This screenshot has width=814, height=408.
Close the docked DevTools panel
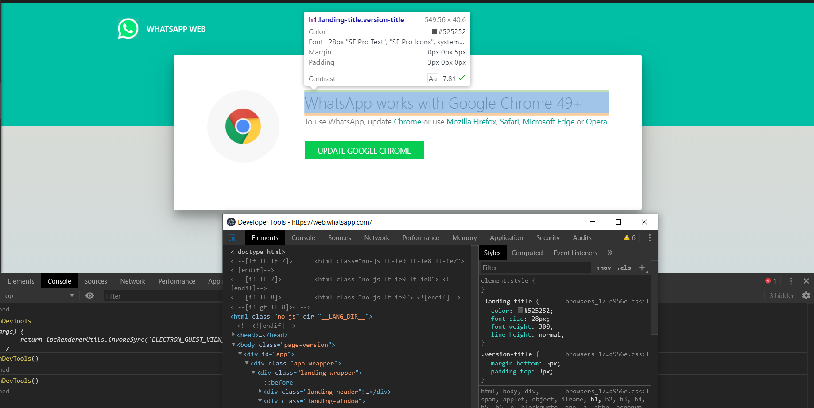pos(806,281)
